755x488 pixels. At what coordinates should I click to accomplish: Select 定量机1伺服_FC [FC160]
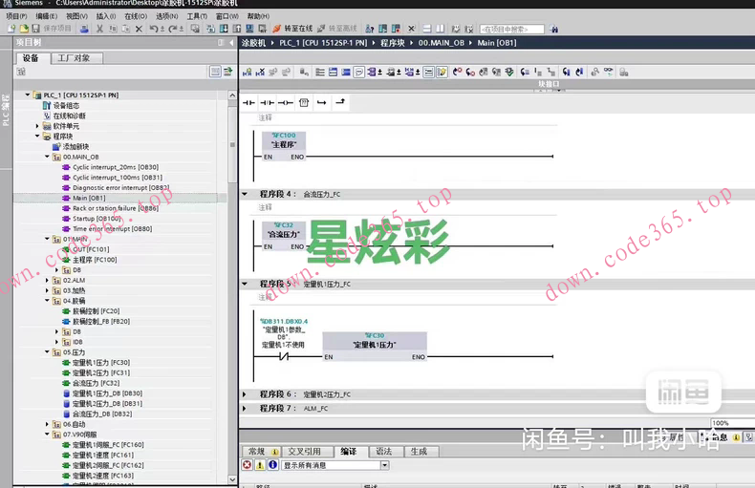point(108,445)
